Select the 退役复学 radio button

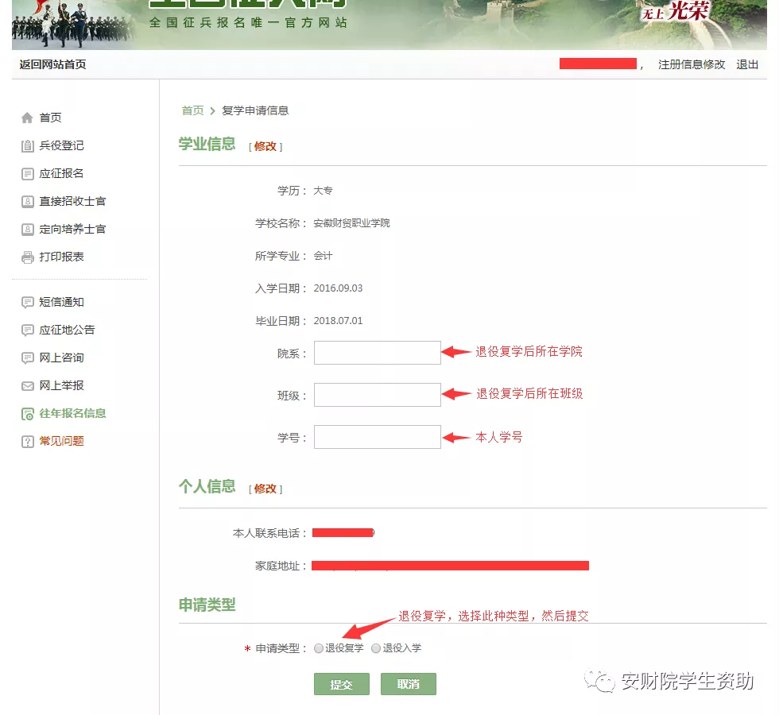coord(319,648)
